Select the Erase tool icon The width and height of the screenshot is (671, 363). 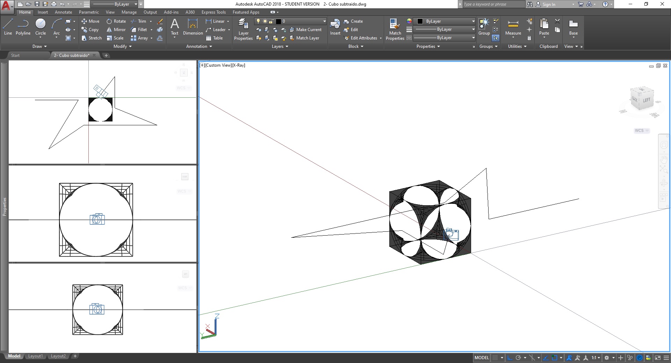(160, 21)
